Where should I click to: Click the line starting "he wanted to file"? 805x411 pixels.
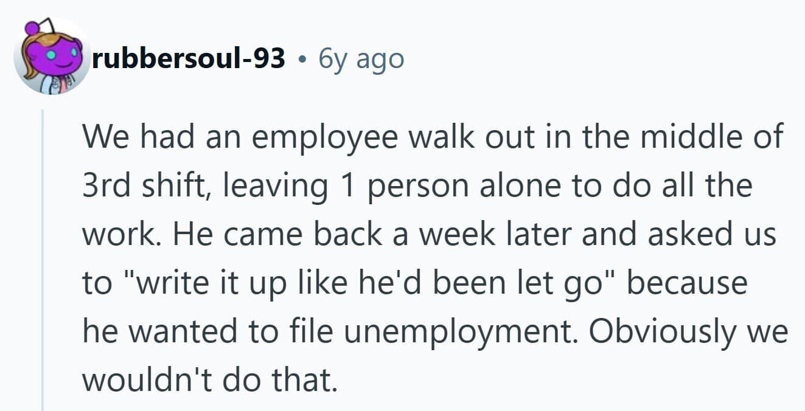[435, 331]
